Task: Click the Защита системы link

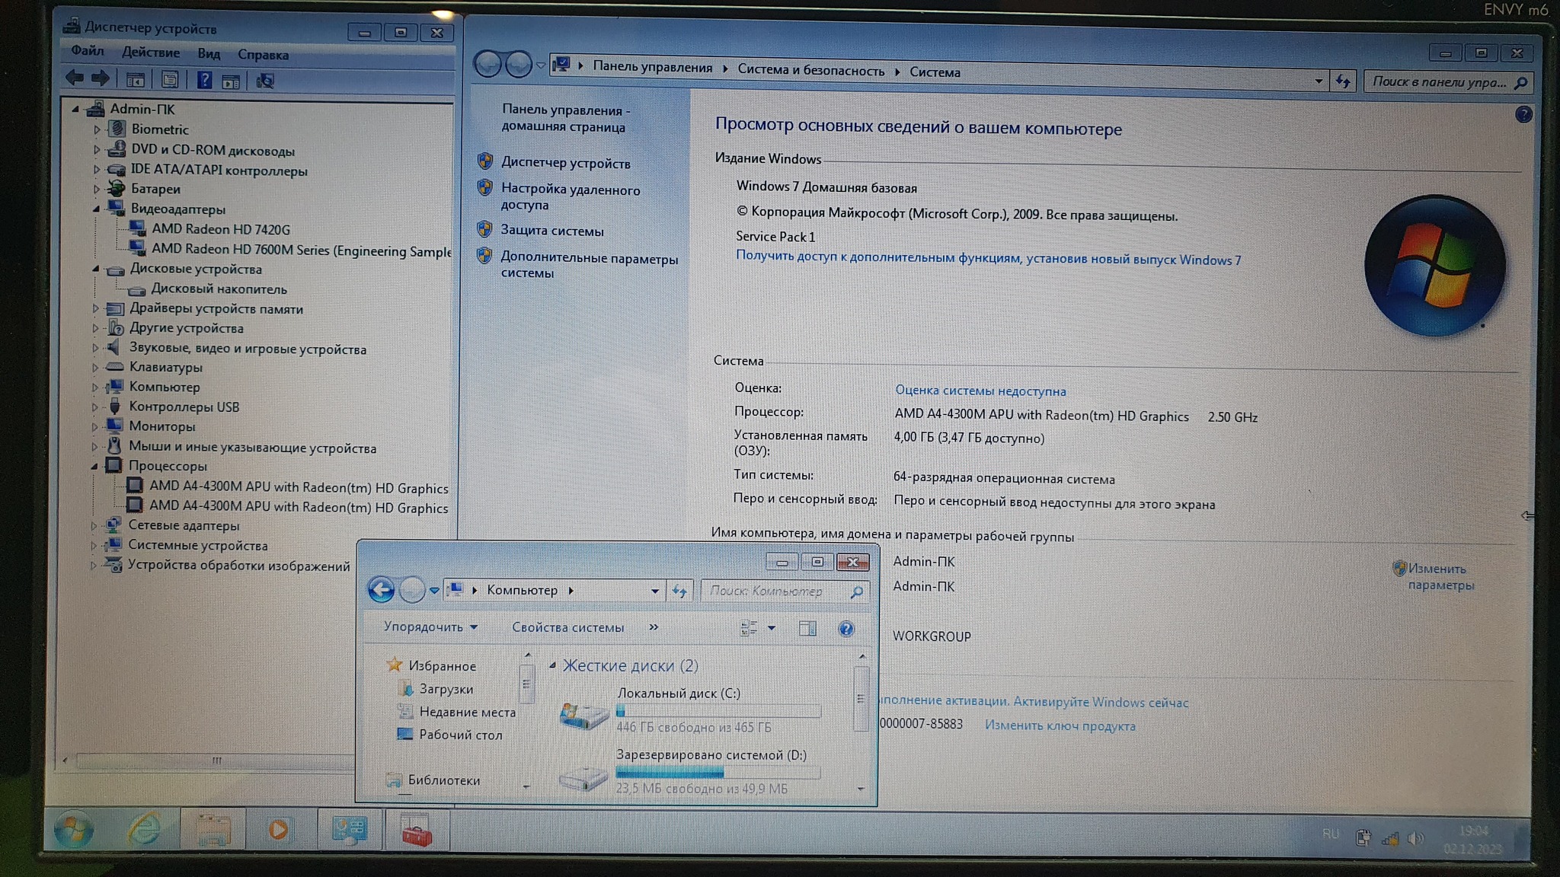Action: coord(551,231)
